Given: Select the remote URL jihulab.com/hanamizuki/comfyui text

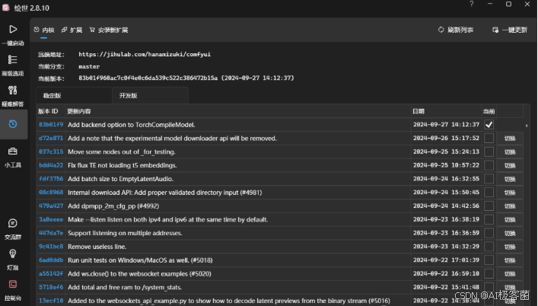Looking at the screenshot, I should click(145, 54).
